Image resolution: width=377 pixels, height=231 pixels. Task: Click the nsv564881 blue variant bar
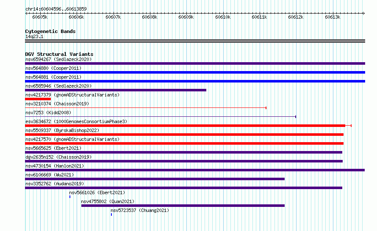(x=195, y=81)
